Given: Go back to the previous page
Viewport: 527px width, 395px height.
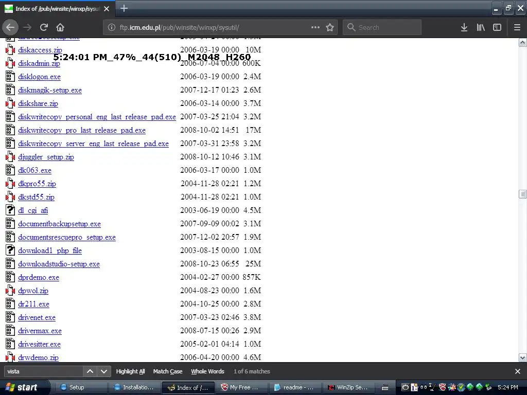Looking at the screenshot, I should 10,27.
